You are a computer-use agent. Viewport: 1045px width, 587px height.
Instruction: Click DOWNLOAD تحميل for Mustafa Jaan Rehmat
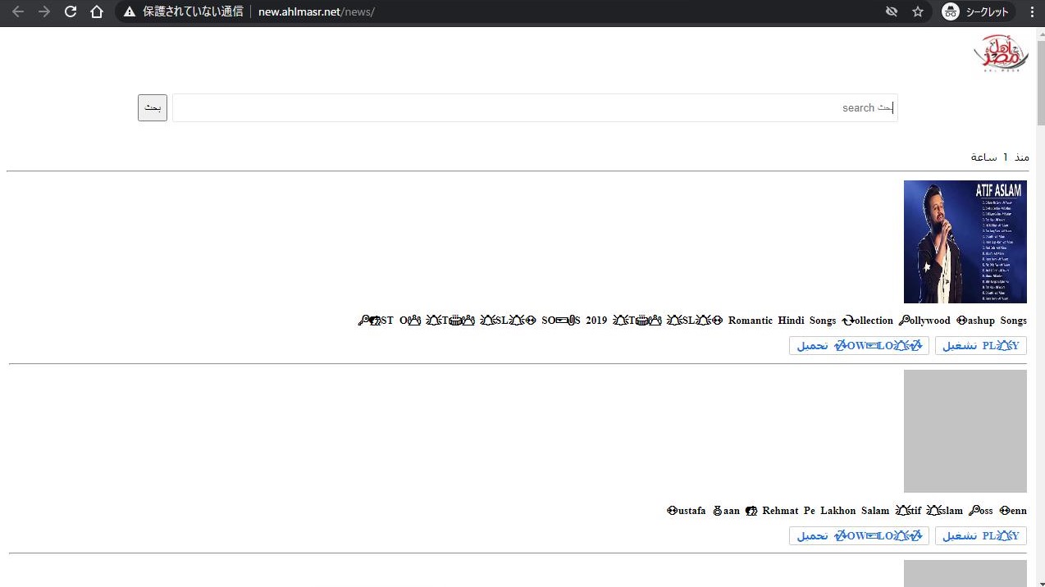[859, 536]
